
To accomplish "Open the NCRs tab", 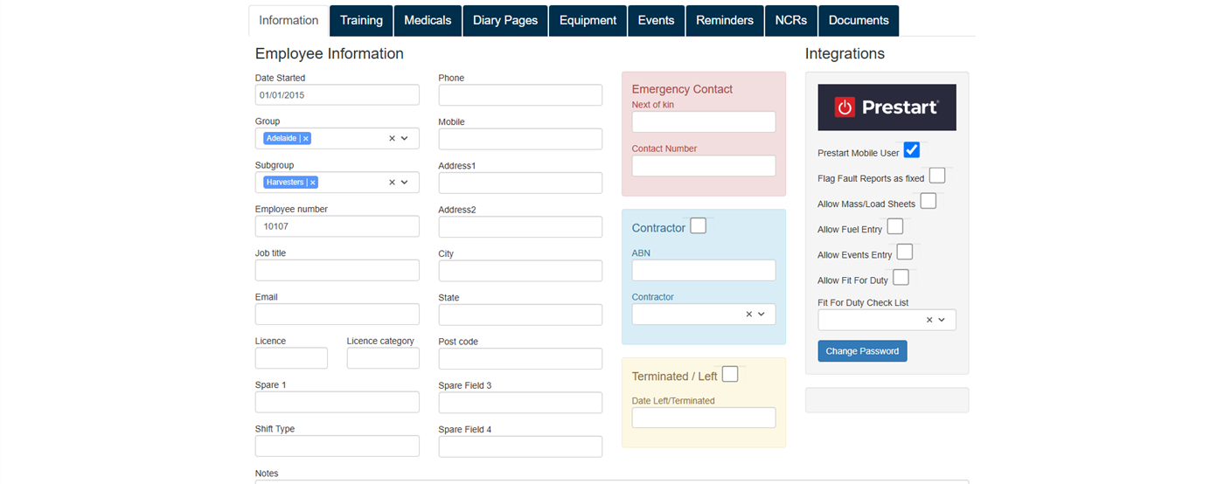I will click(791, 21).
